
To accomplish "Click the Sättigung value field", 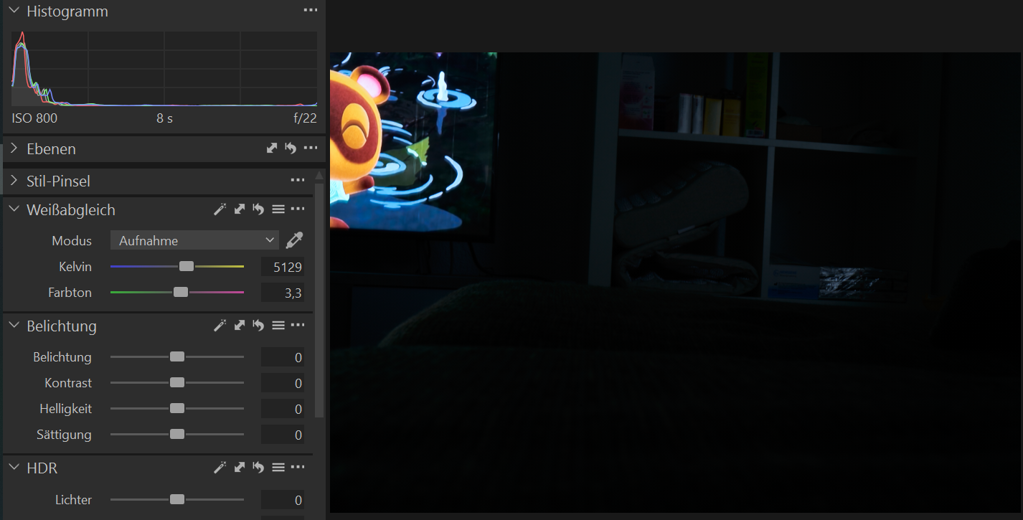I will [283, 435].
